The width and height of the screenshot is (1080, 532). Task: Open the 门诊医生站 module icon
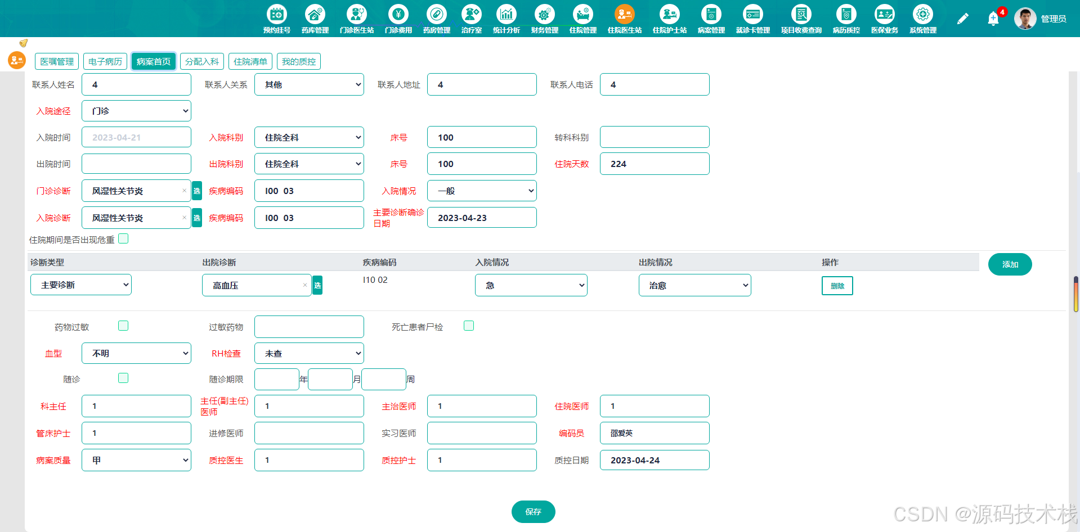[357, 14]
